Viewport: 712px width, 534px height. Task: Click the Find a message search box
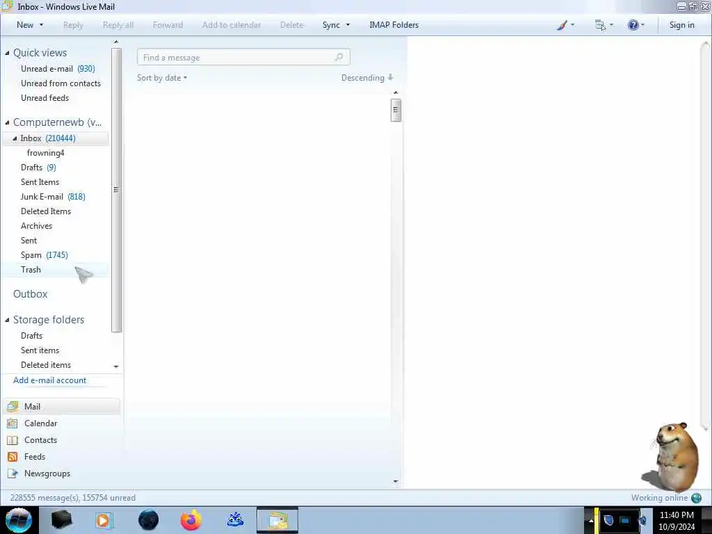point(243,57)
